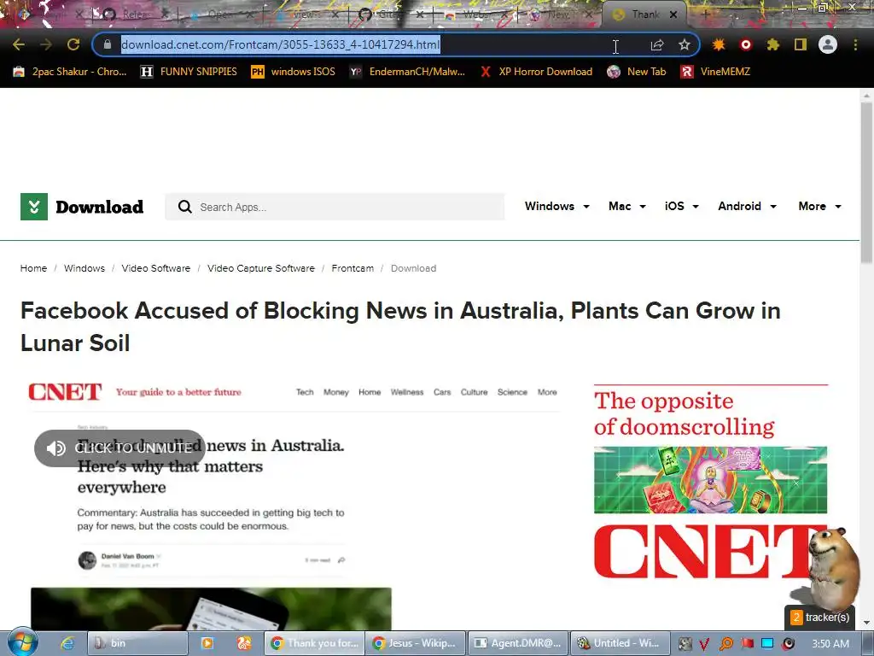Toggle the browser side panel
This screenshot has height=656, width=874.
pos(801,44)
